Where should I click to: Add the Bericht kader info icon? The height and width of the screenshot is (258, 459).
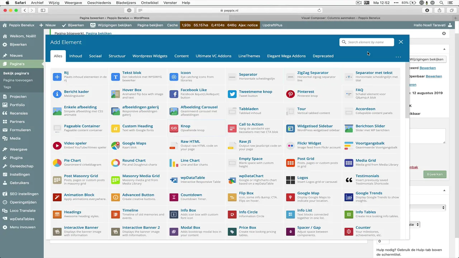coord(57,94)
